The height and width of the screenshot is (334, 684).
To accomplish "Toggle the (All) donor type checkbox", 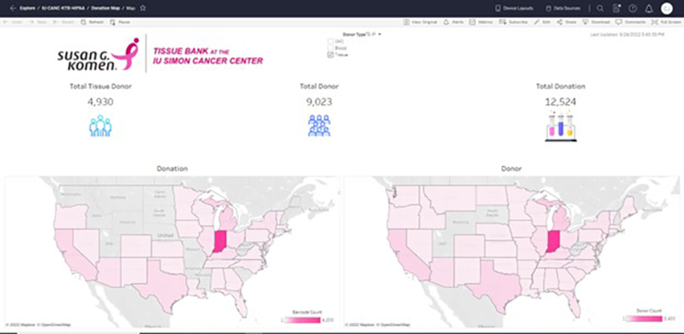I will click(x=330, y=42).
